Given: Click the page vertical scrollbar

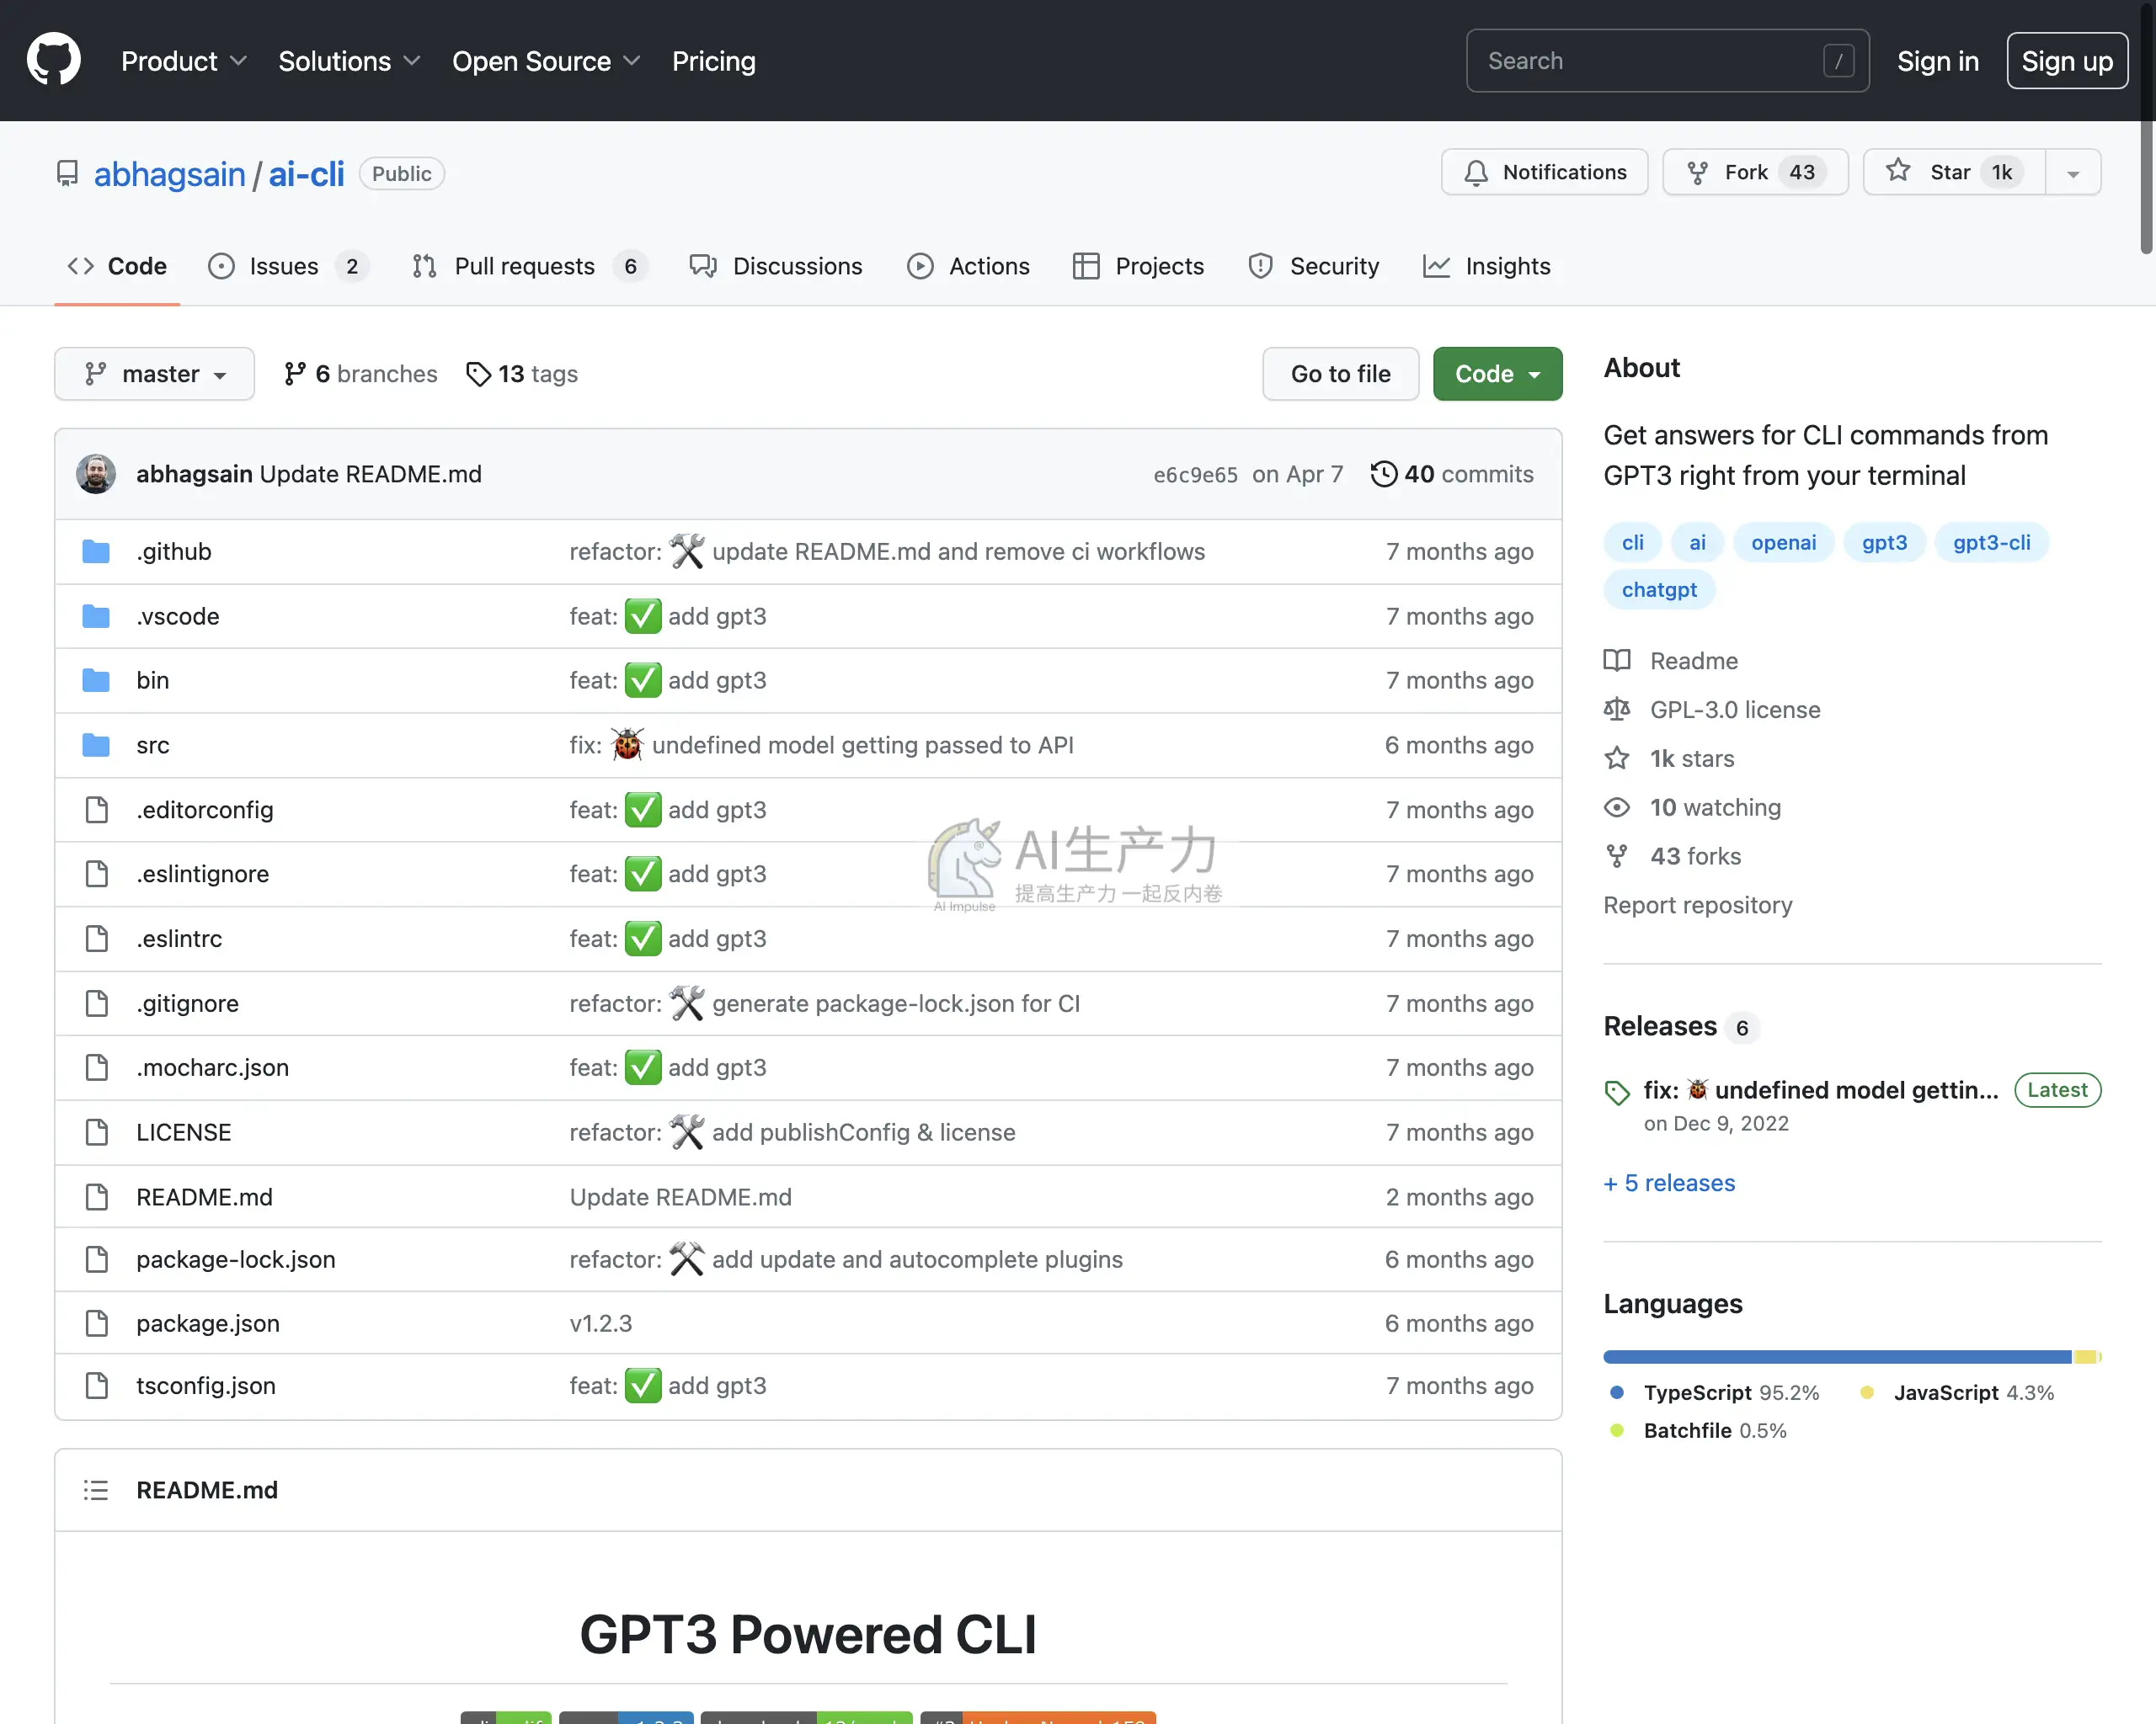Looking at the screenshot, I should coord(2146,130).
